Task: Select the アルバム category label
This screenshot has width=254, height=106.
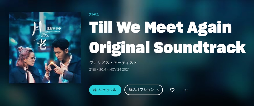Action: [94, 15]
